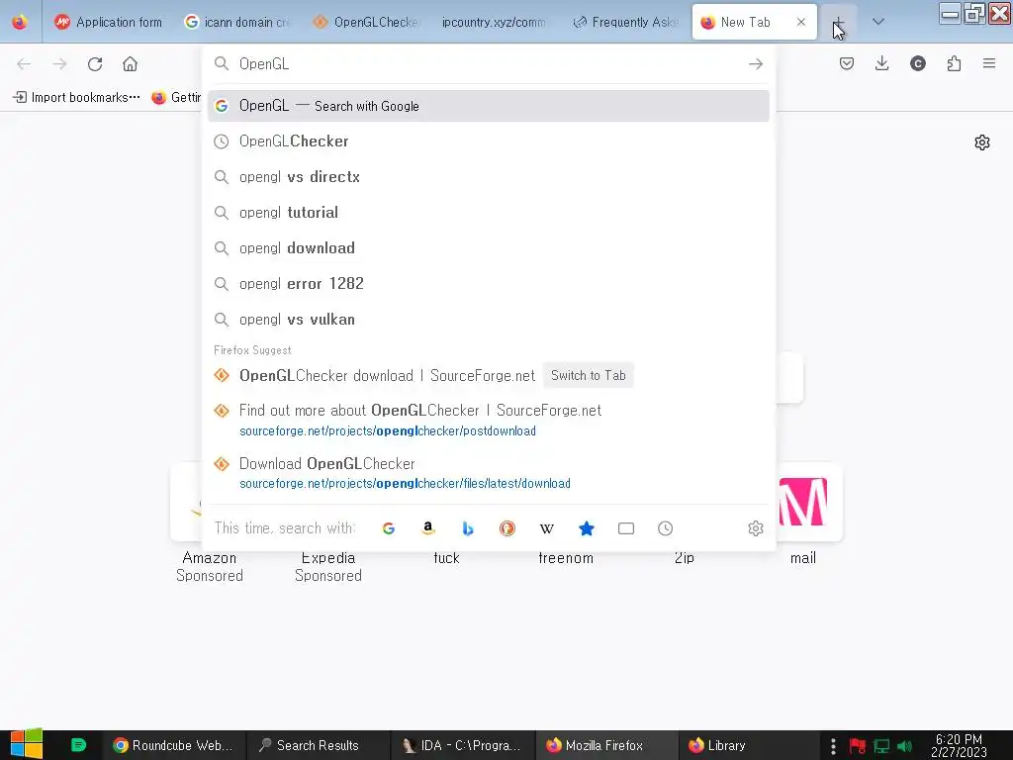Screen dimensions: 1013x760
Task: Open Download OpenGLChecker result
Action: (x=489, y=472)
